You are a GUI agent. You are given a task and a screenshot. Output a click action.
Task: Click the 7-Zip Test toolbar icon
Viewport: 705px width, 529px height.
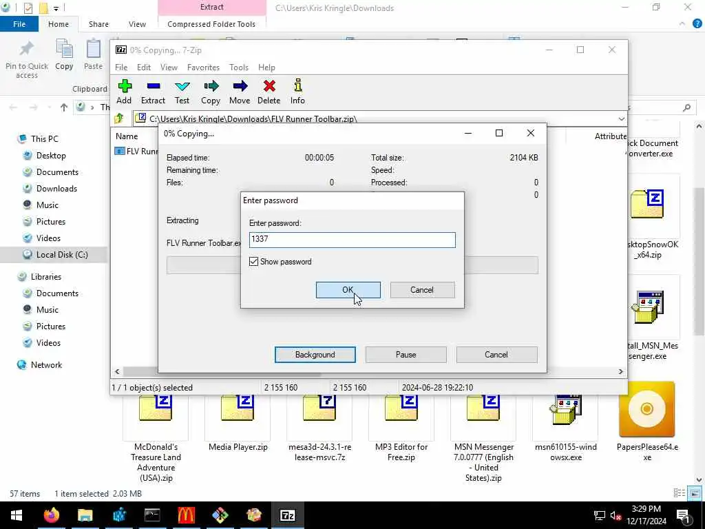[182, 86]
